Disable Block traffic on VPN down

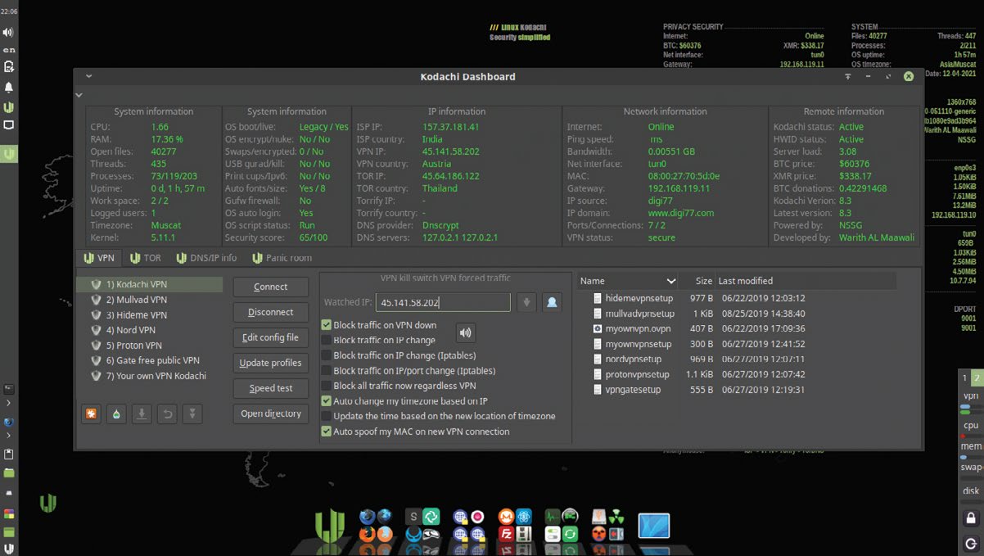pos(327,325)
